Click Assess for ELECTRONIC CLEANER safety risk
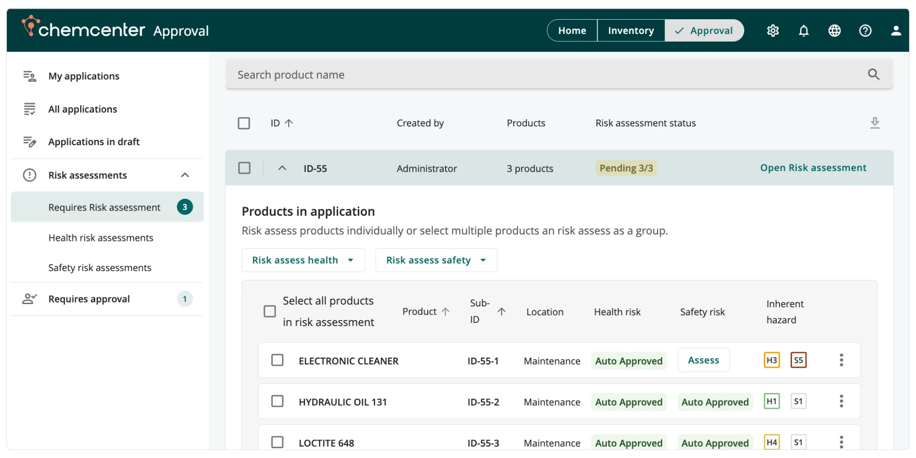Screen dimensions: 916x458 click(x=703, y=360)
